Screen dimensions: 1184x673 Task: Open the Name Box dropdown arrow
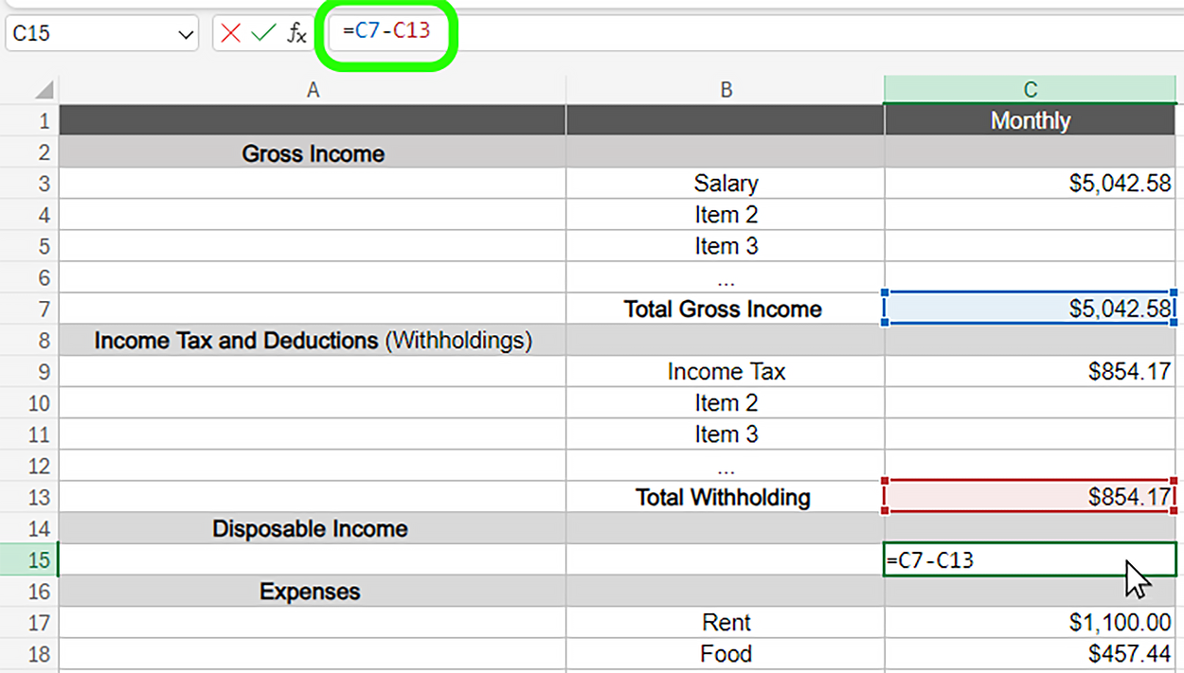pyautogui.click(x=185, y=34)
